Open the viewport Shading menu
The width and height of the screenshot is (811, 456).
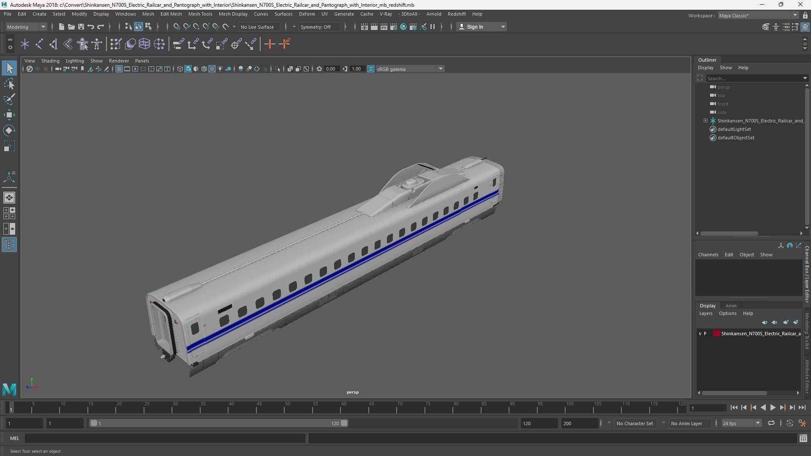pos(50,61)
